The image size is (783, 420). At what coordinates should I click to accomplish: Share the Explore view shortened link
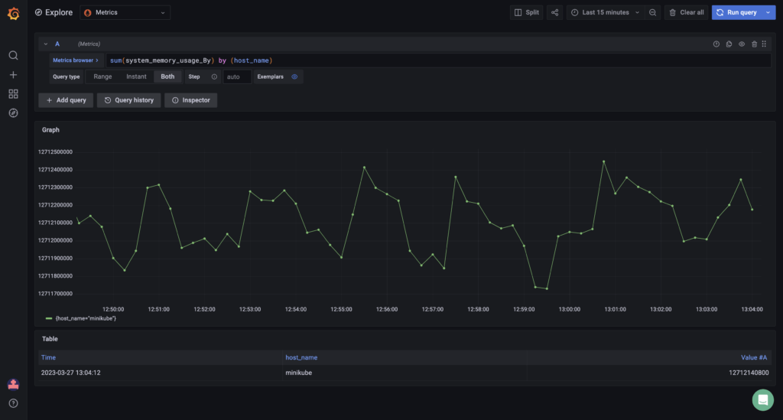[x=555, y=12]
